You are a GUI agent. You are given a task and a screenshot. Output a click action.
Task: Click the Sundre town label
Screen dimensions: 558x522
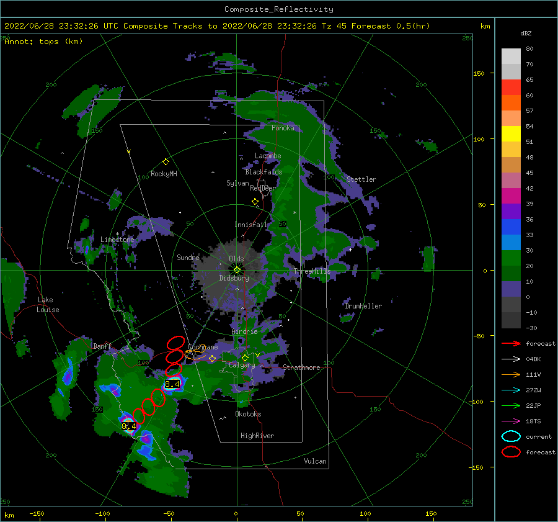pyautogui.click(x=188, y=258)
